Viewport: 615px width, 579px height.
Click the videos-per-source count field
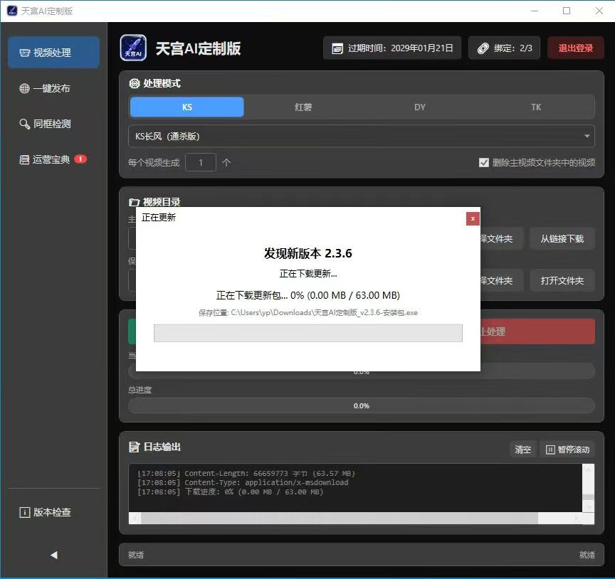[201, 162]
